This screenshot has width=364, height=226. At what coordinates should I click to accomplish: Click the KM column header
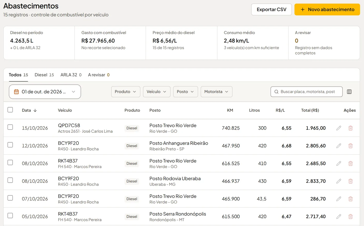pos(230,110)
